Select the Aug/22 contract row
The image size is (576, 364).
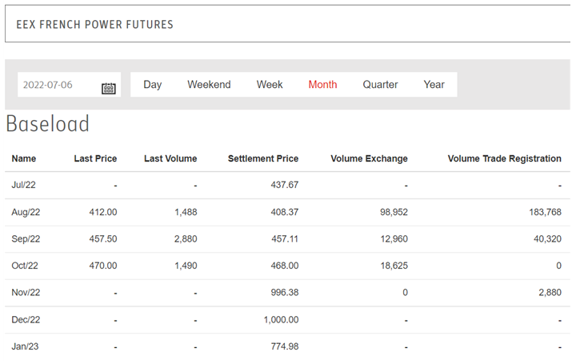[26, 212]
